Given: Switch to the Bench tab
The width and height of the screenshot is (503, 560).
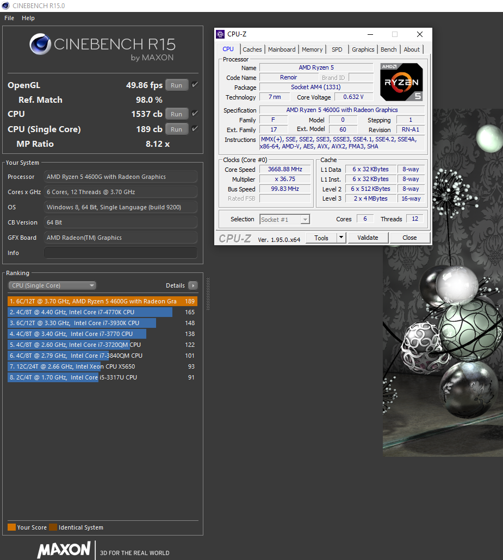Looking at the screenshot, I should coord(389,49).
